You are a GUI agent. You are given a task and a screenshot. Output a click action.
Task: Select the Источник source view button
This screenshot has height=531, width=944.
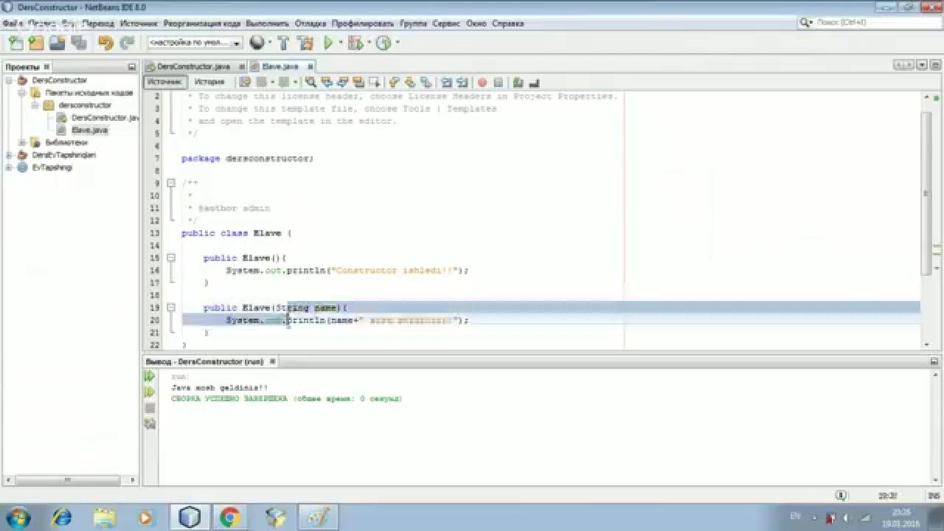tap(164, 82)
